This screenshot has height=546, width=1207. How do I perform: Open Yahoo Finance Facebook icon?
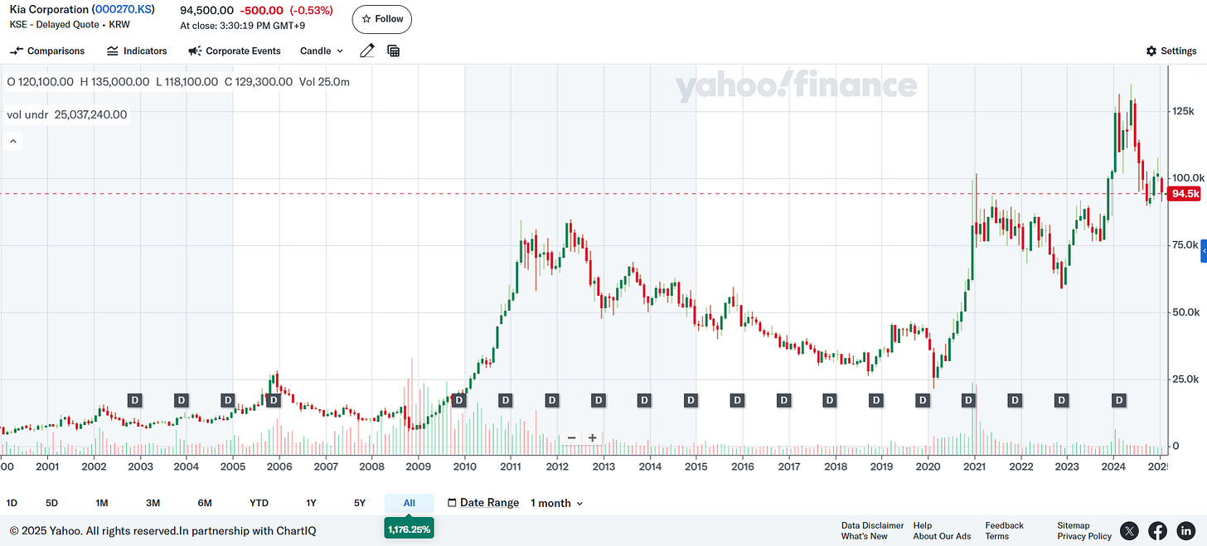click(1157, 531)
